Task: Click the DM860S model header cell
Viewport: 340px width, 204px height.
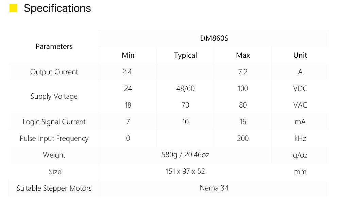Action: (x=214, y=38)
